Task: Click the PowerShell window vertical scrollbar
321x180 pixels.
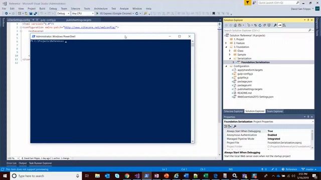Action: pos(193,91)
